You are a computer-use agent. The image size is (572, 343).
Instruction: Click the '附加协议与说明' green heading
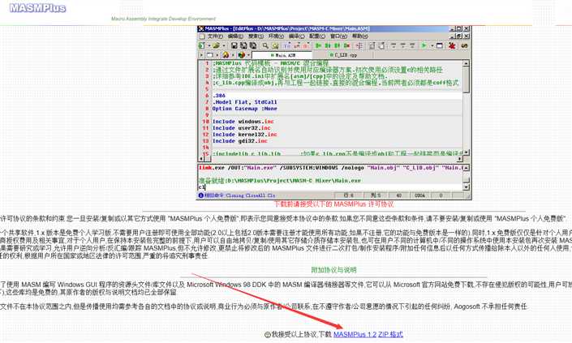pos(333,270)
